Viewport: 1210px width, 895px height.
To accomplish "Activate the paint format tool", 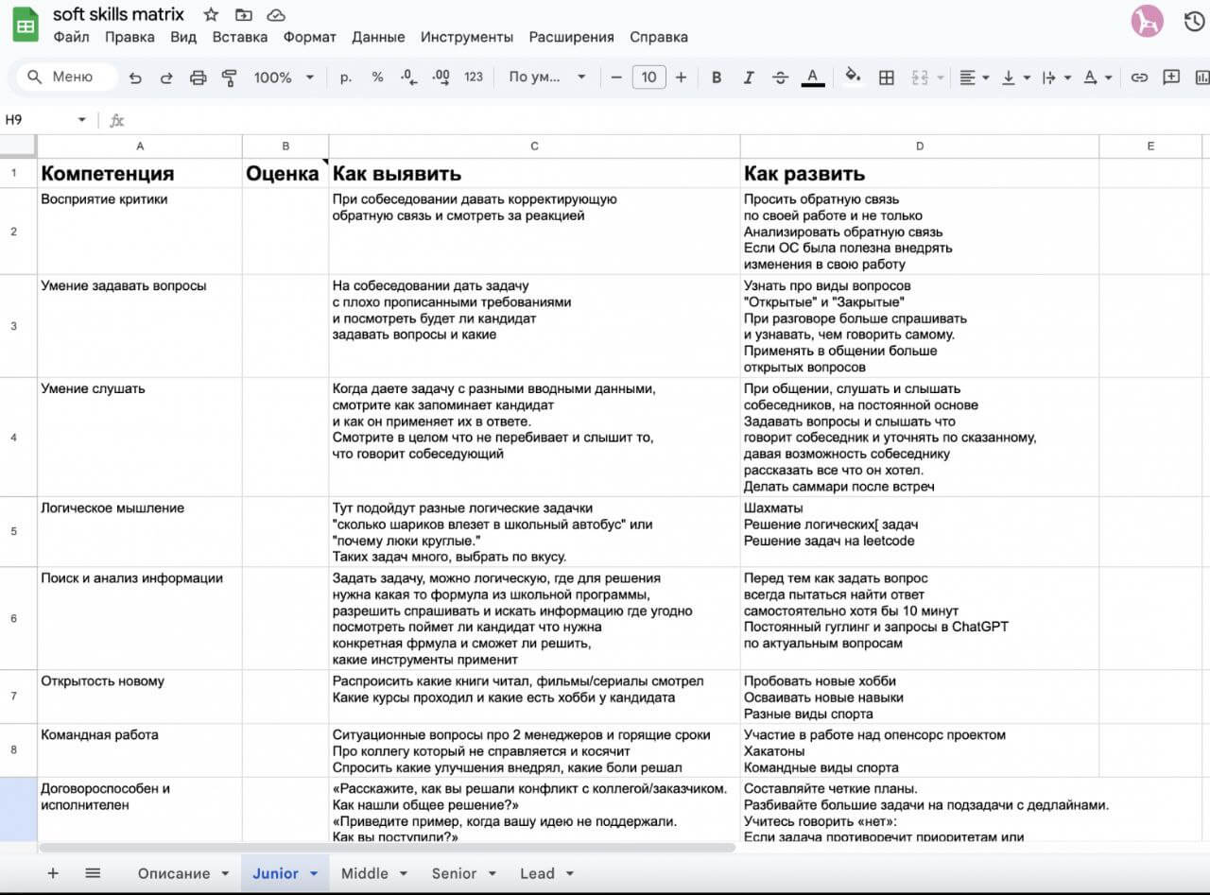I will 229,77.
